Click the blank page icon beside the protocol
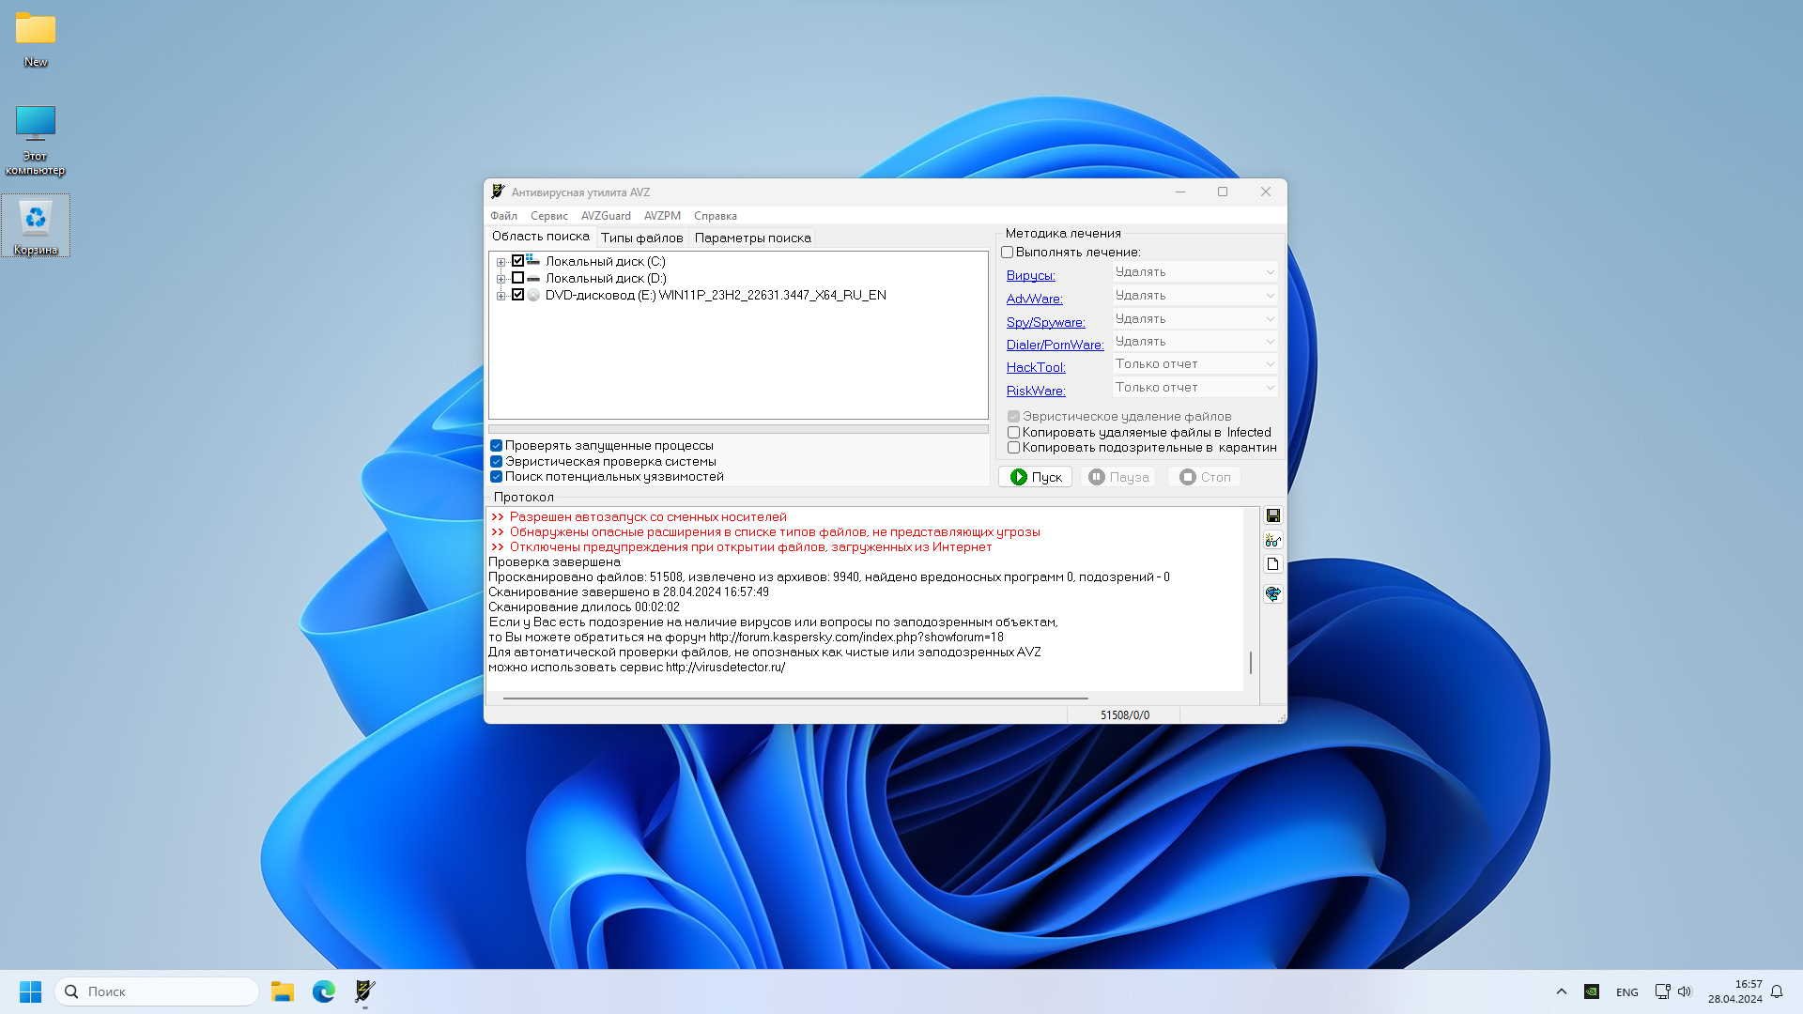1803x1014 pixels. 1272,564
